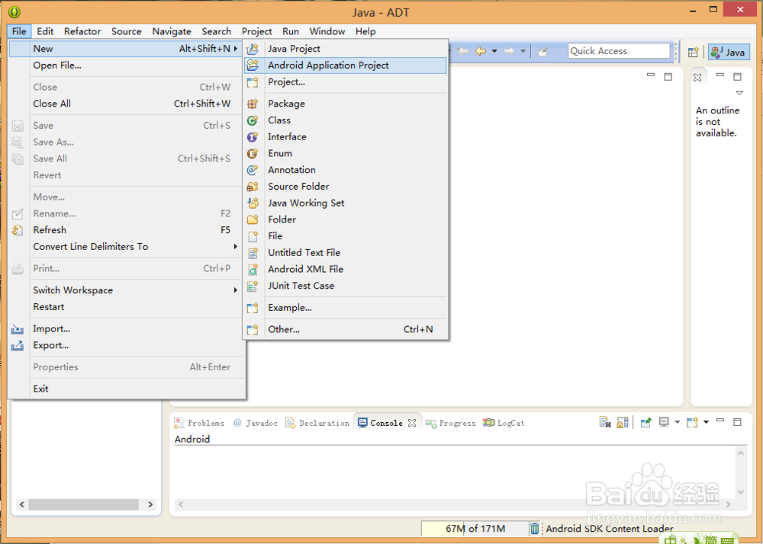Close the Console tab

412,423
